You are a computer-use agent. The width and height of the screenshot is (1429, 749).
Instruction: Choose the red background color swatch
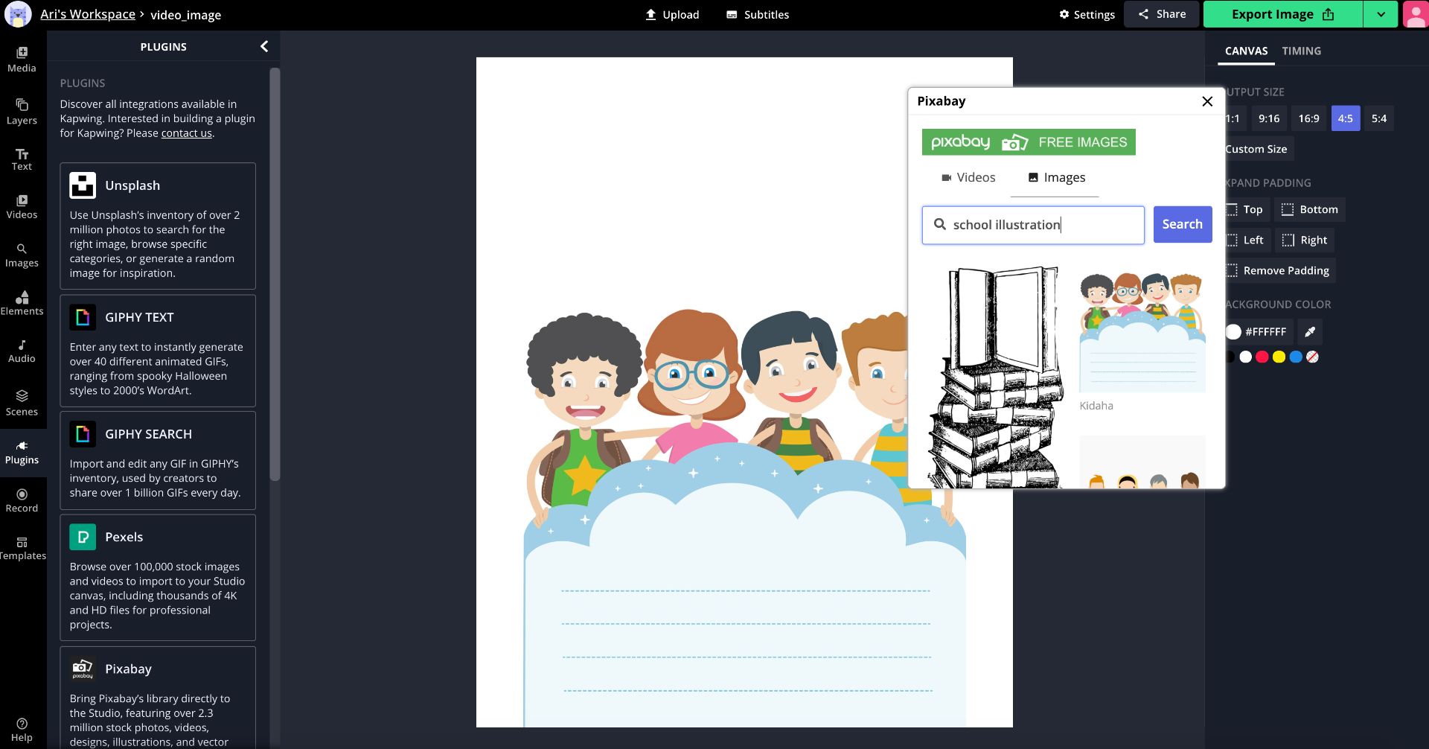(x=1262, y=357)
